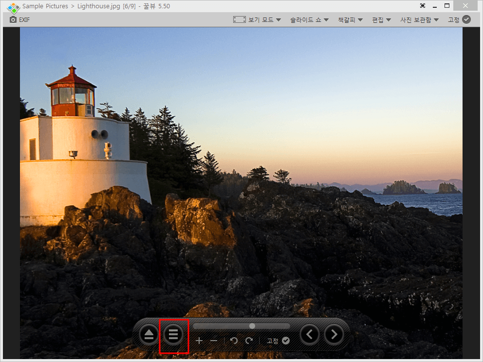The width and height of the screenshot is (483, 362).
Task: Click Sample Pictures folder in title path
Action: click(x=45, y=6)
